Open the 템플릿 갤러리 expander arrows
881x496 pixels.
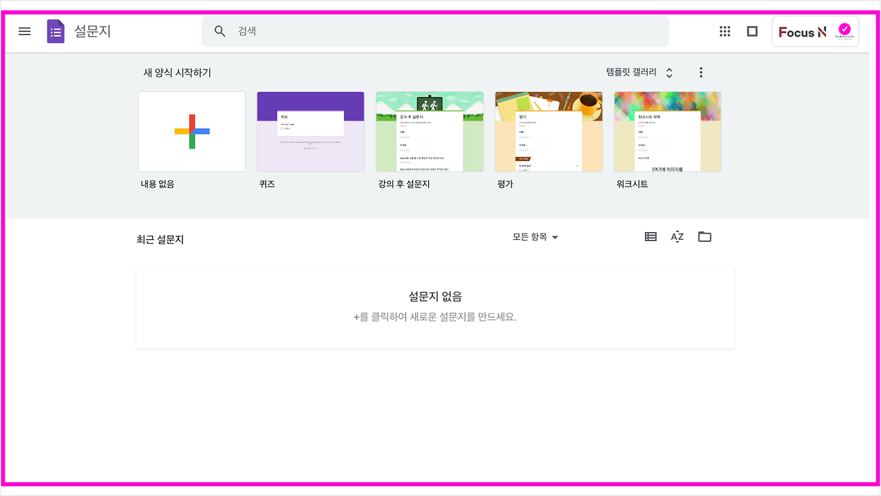point(668,72)
